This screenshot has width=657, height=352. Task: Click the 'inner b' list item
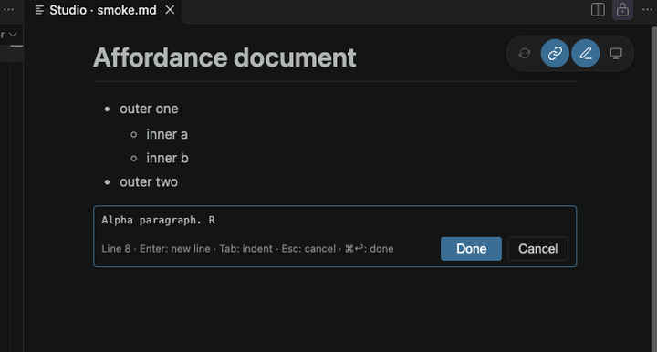coord(167,158)
